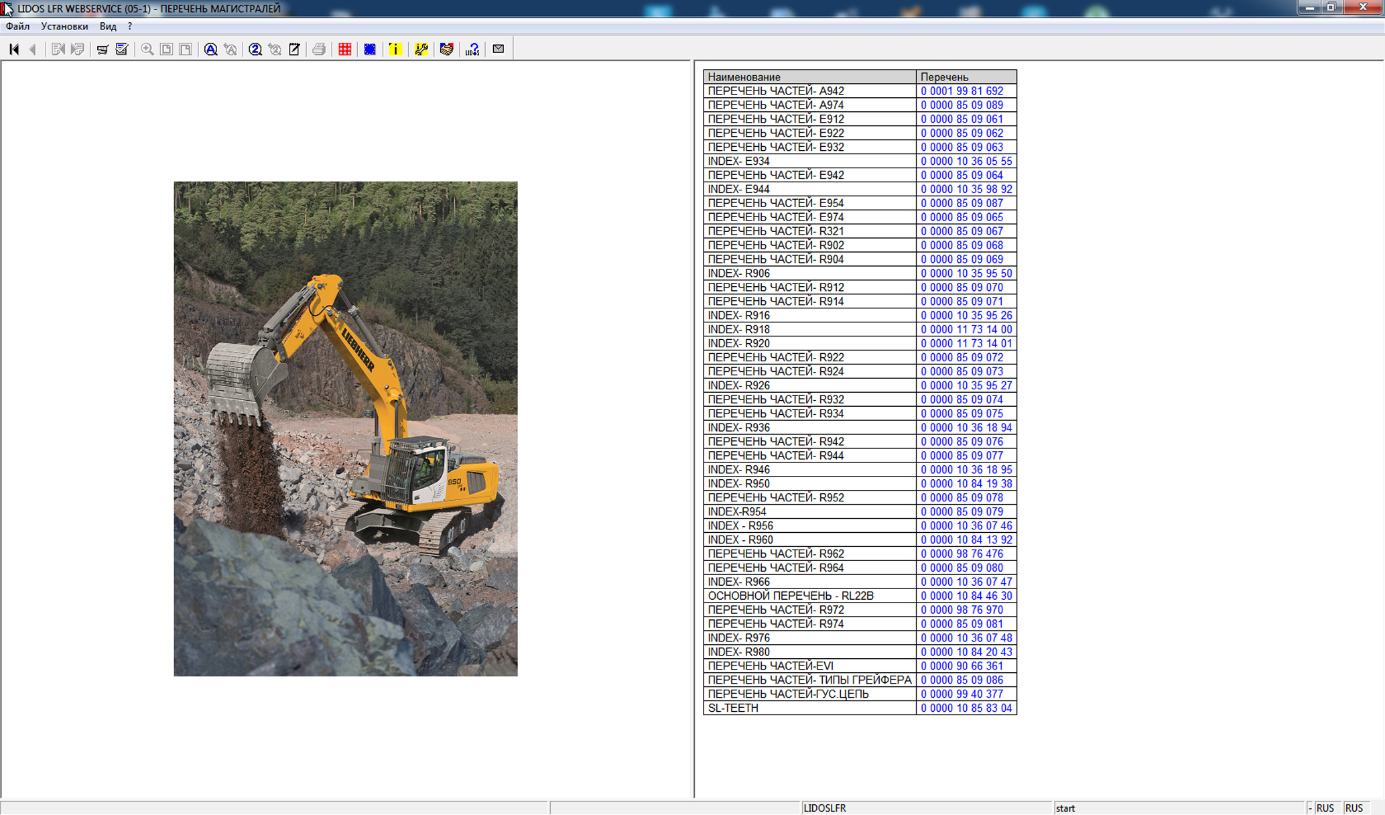Click the yellow wrench service icon
Image resolution: width=1385 pixels, height=815 pixels.
[x=421, y=49]
